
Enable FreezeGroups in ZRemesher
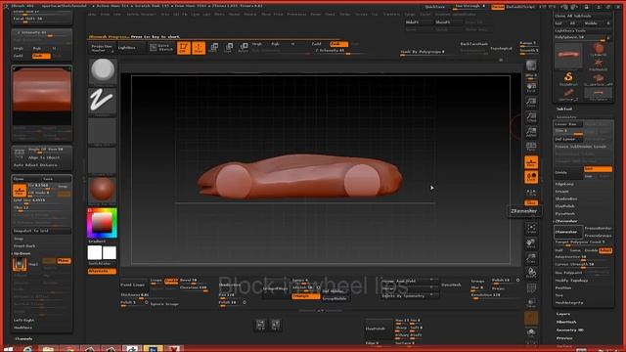click(598, 236)
